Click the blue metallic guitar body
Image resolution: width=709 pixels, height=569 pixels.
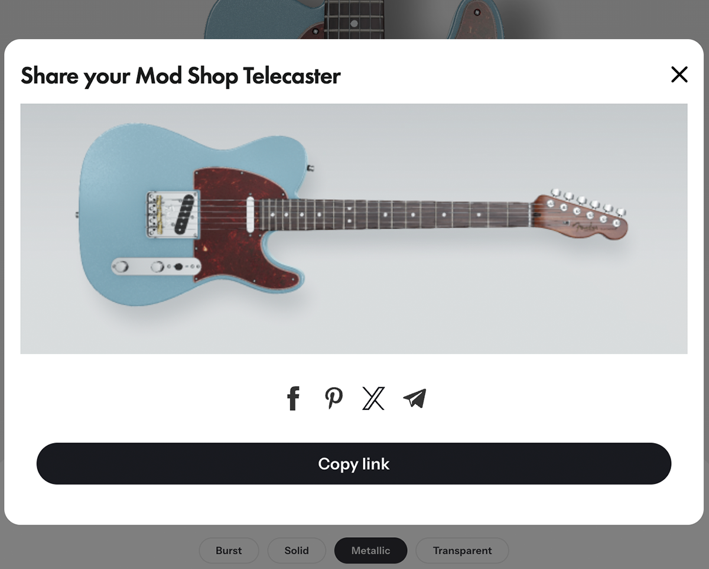136,177
